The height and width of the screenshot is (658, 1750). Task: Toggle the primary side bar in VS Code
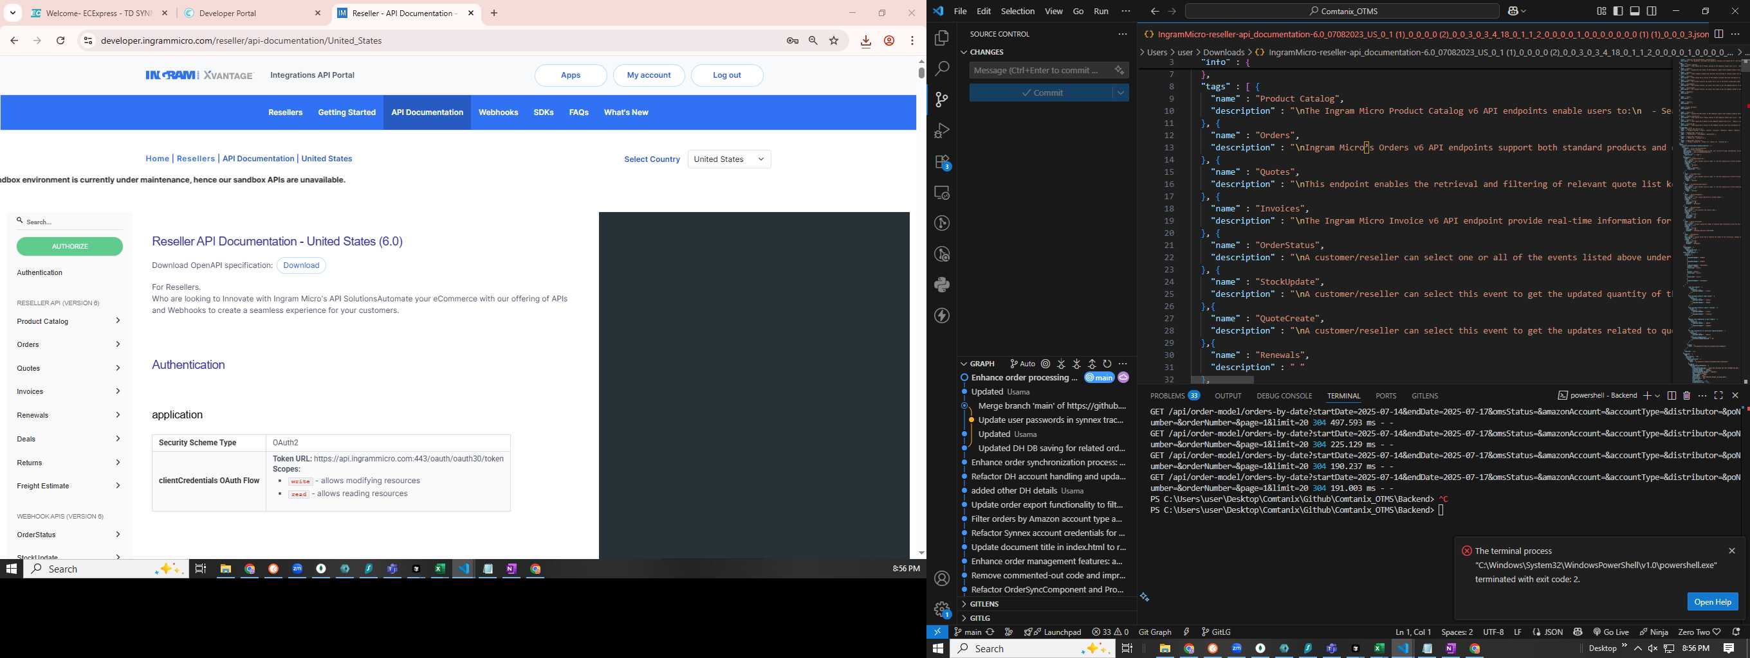[x=1618, y=11]
